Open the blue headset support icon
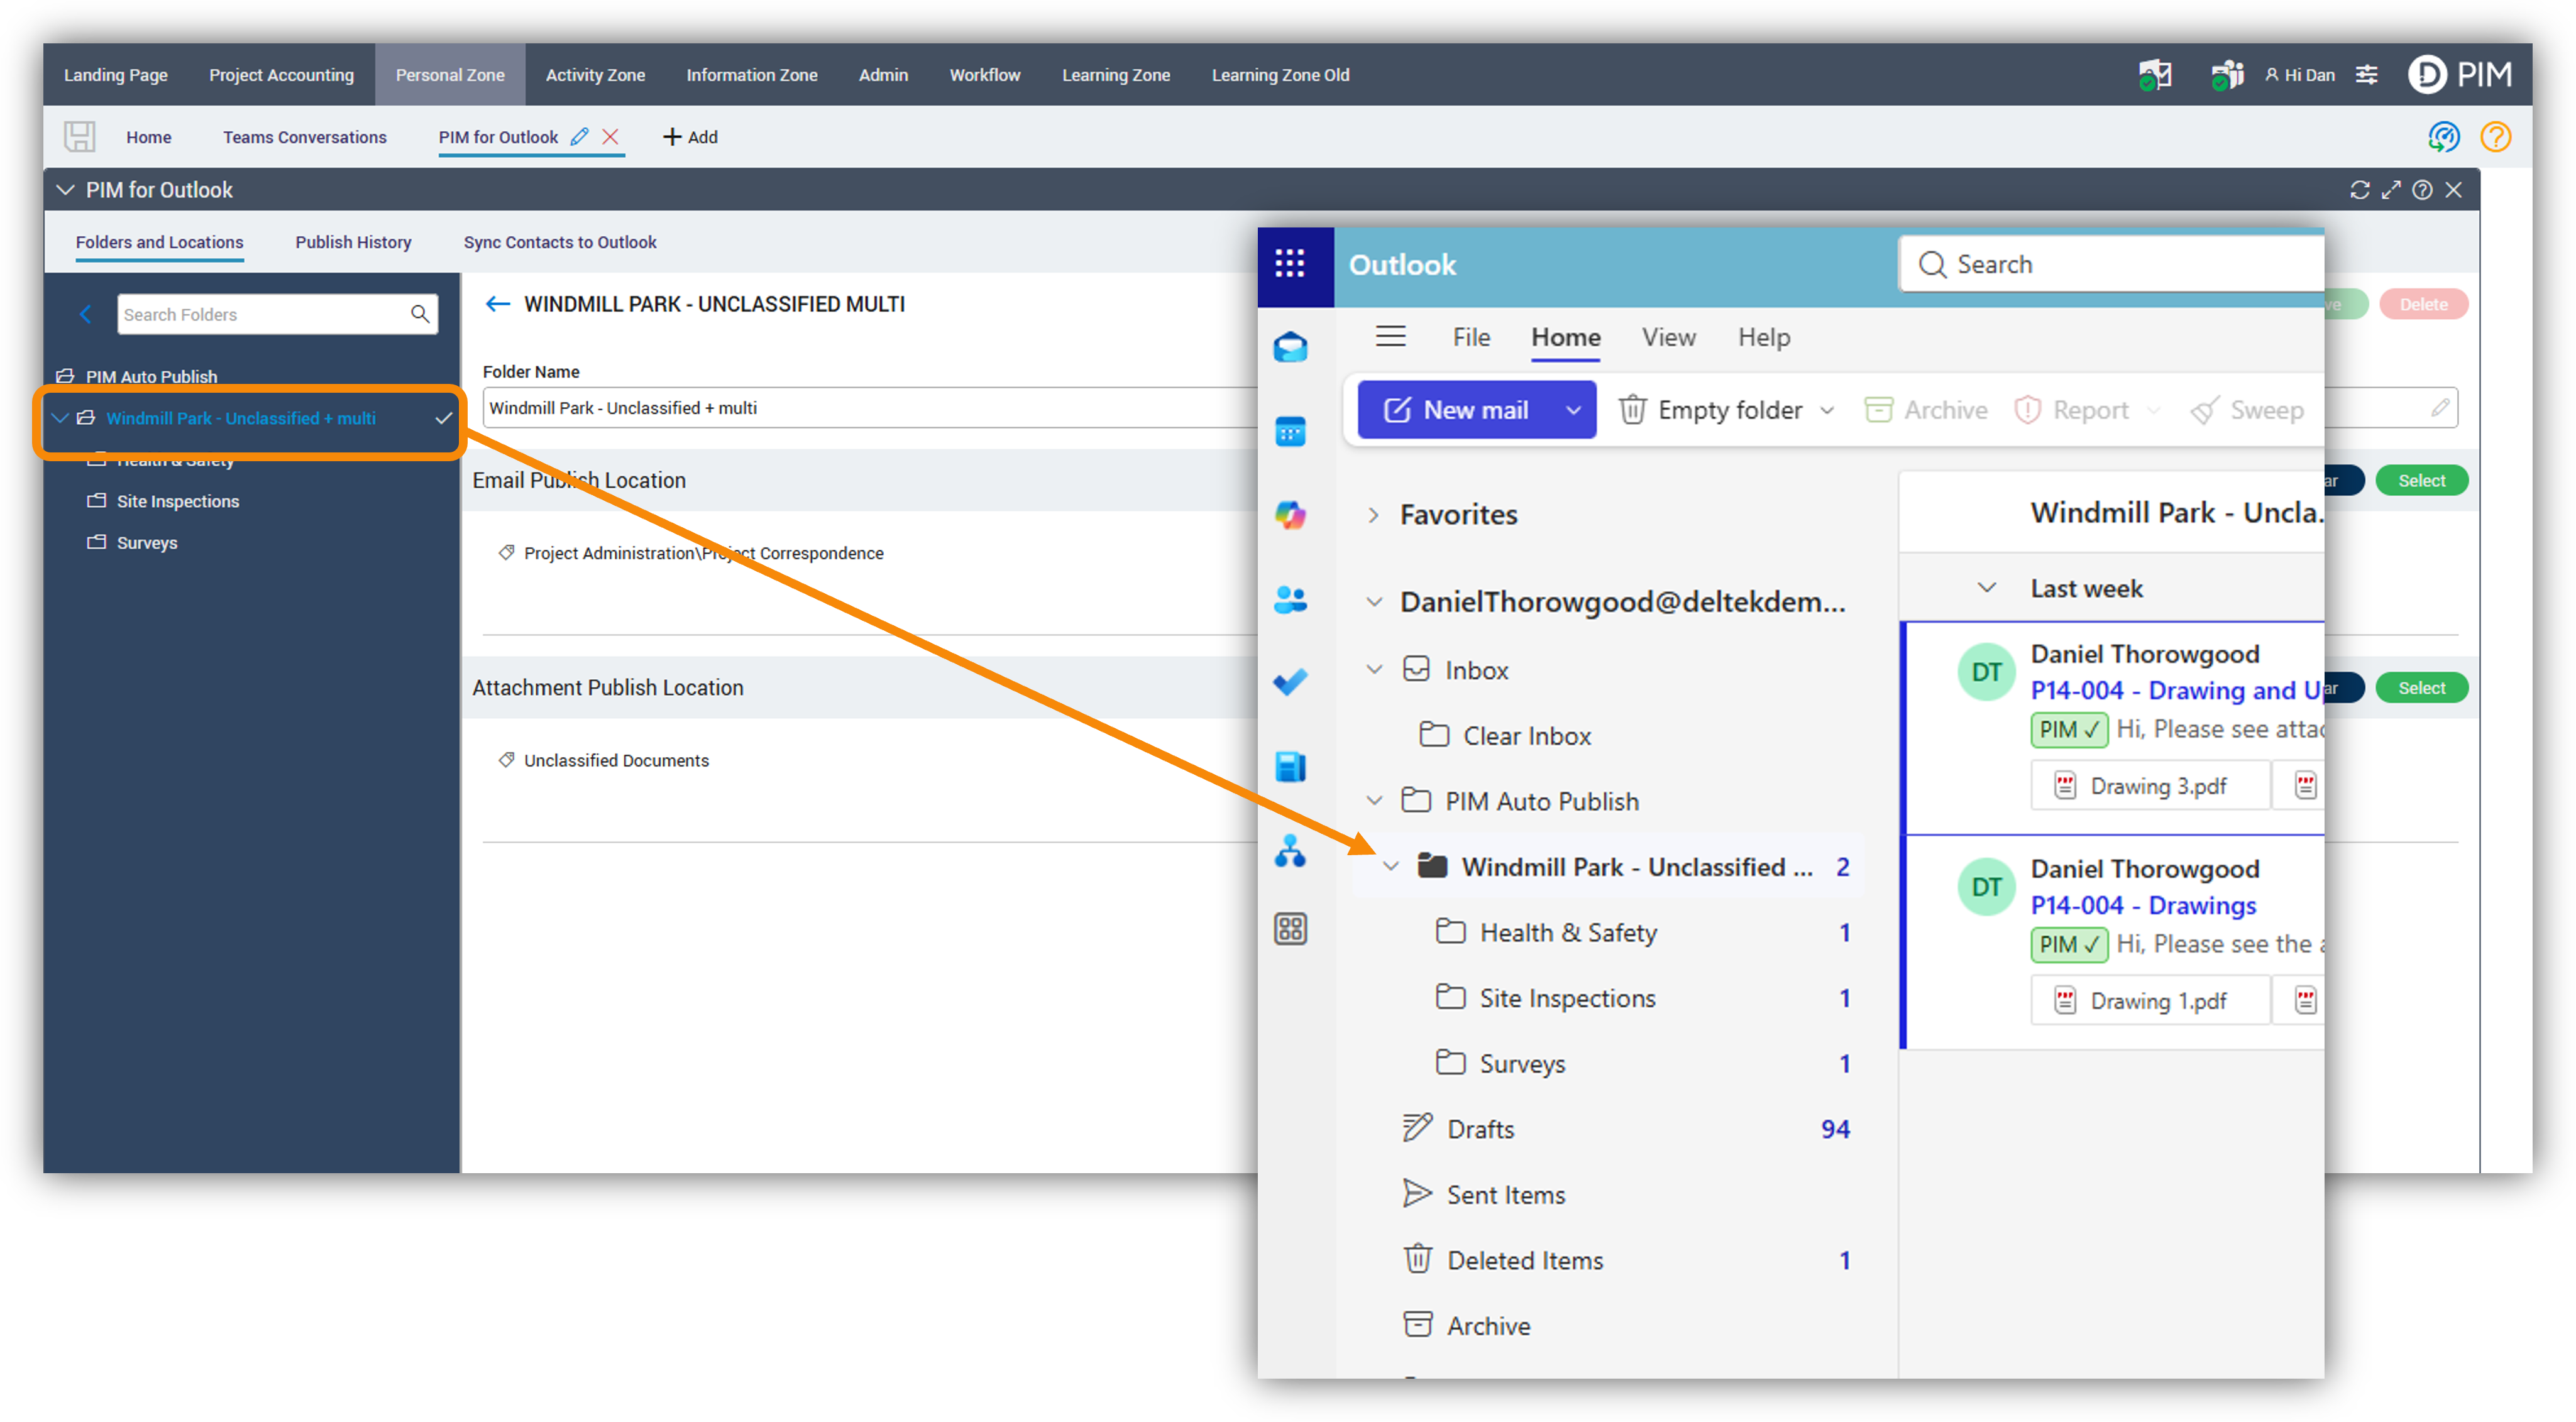The height and width of the screenshot is (1422, 2576). click(2443, 137)
